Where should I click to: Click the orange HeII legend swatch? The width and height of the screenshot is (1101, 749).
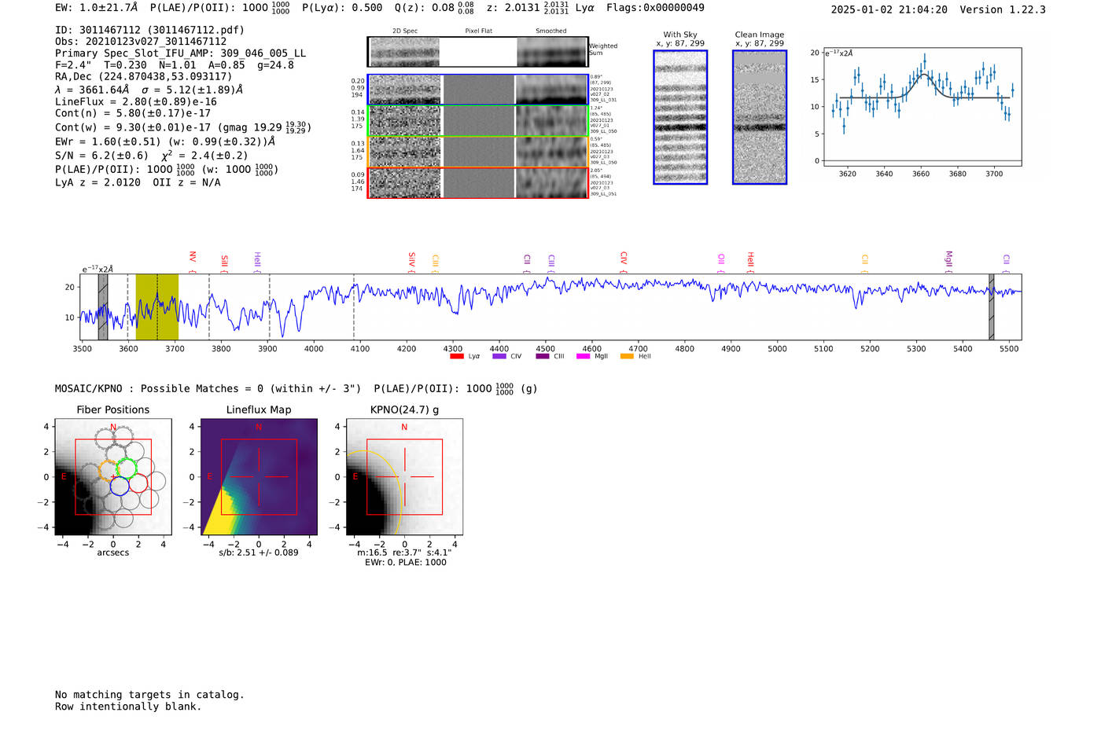pos(627,357)
